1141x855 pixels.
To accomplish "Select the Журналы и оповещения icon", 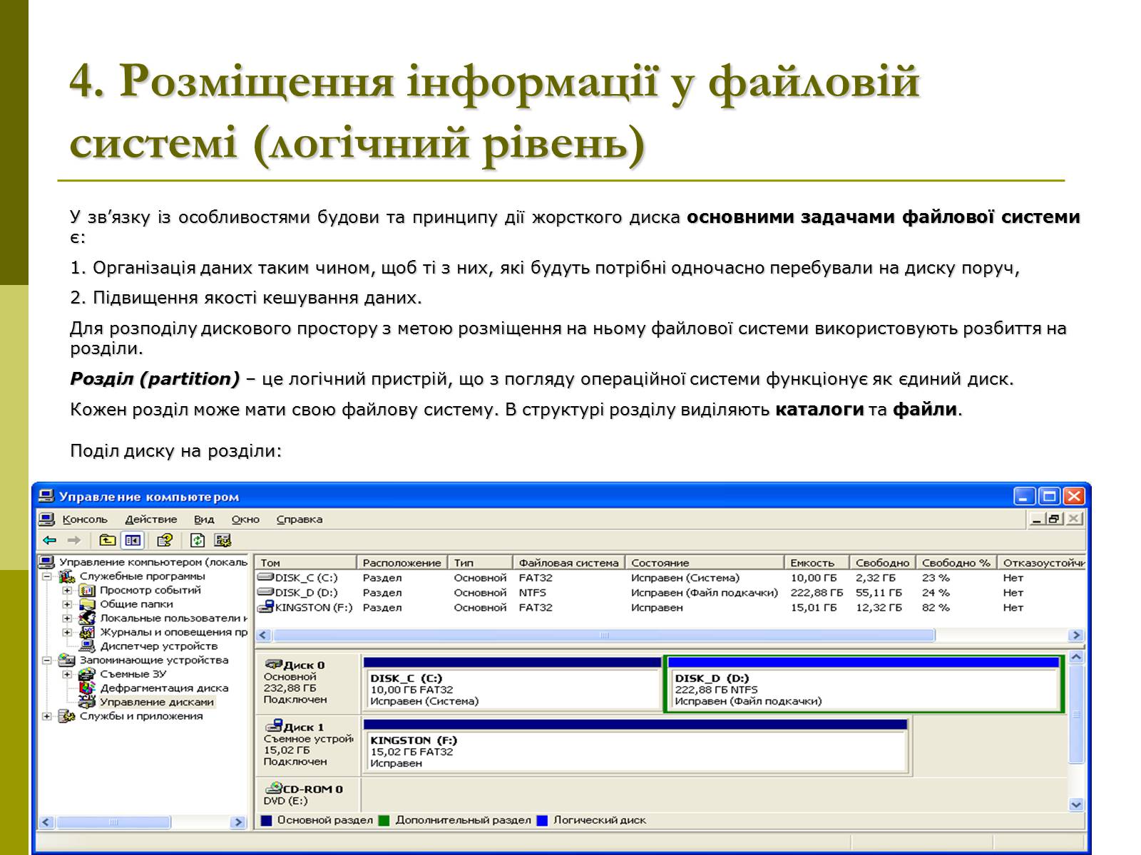I will point(87,632).
